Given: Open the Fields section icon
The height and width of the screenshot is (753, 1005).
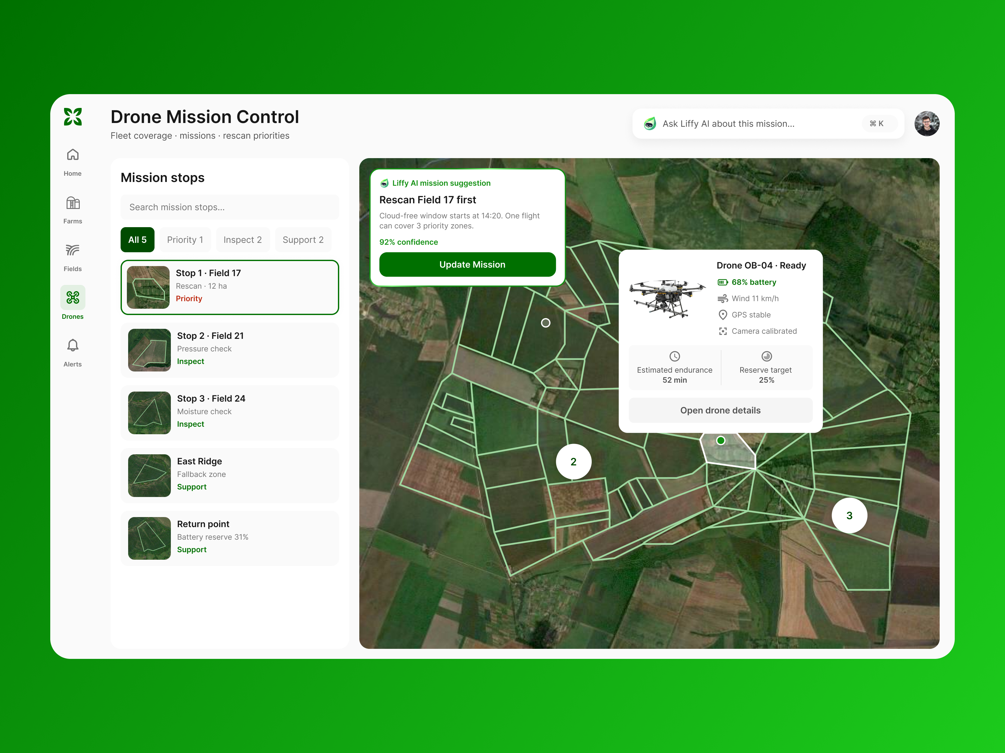Looking at the screenshot, I should click(x=73, y=250).
